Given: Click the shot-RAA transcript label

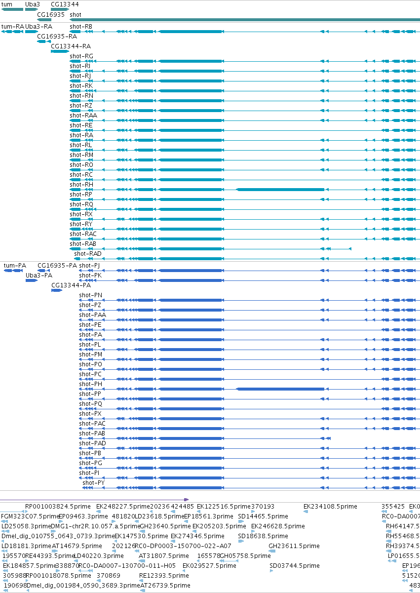Looking at the screenshot, I should 83,116.
